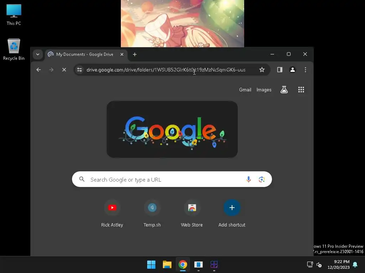
Task: Open the Chrome three-dot menu
Action: [305, 70]
